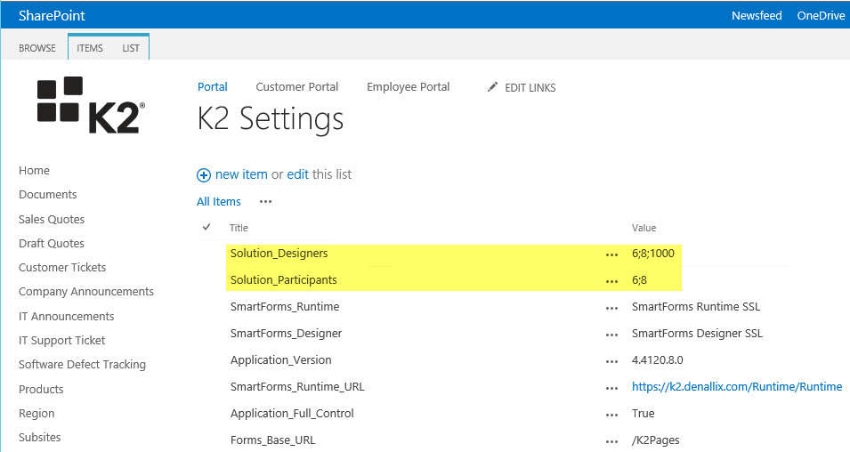The image size is (850, 452).
Task: Click the SmartForms Designer SSL value
Action: 697,333
